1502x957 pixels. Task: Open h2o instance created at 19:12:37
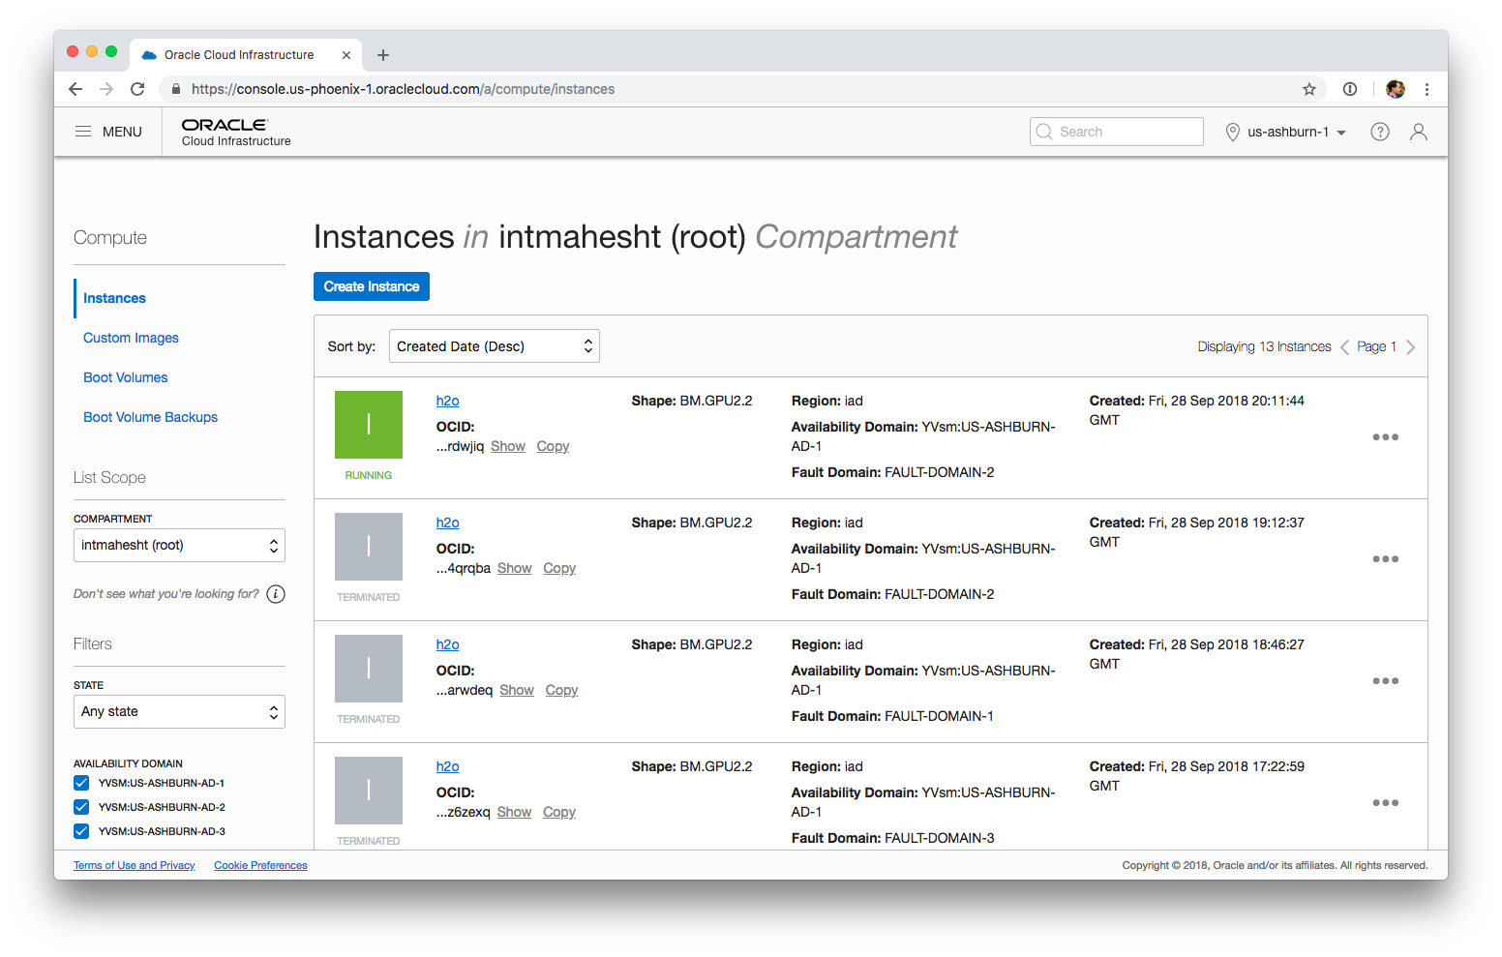point(447,523)
